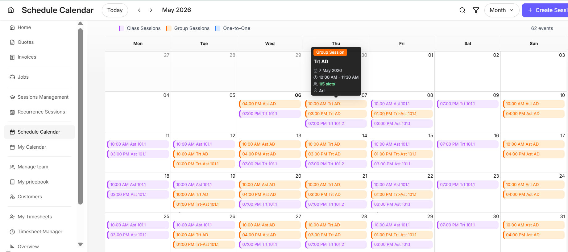Open 10:00 AM Ast 101.1 event on the 22nd
Viewport: 568px width, 252px height.
point(402,185)
